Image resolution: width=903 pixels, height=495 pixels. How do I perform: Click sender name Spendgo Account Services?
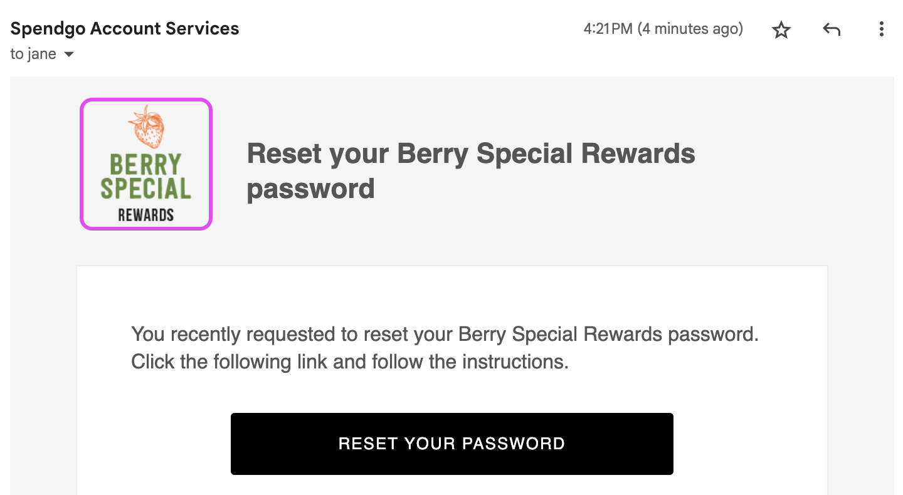[x=125, y=28]
